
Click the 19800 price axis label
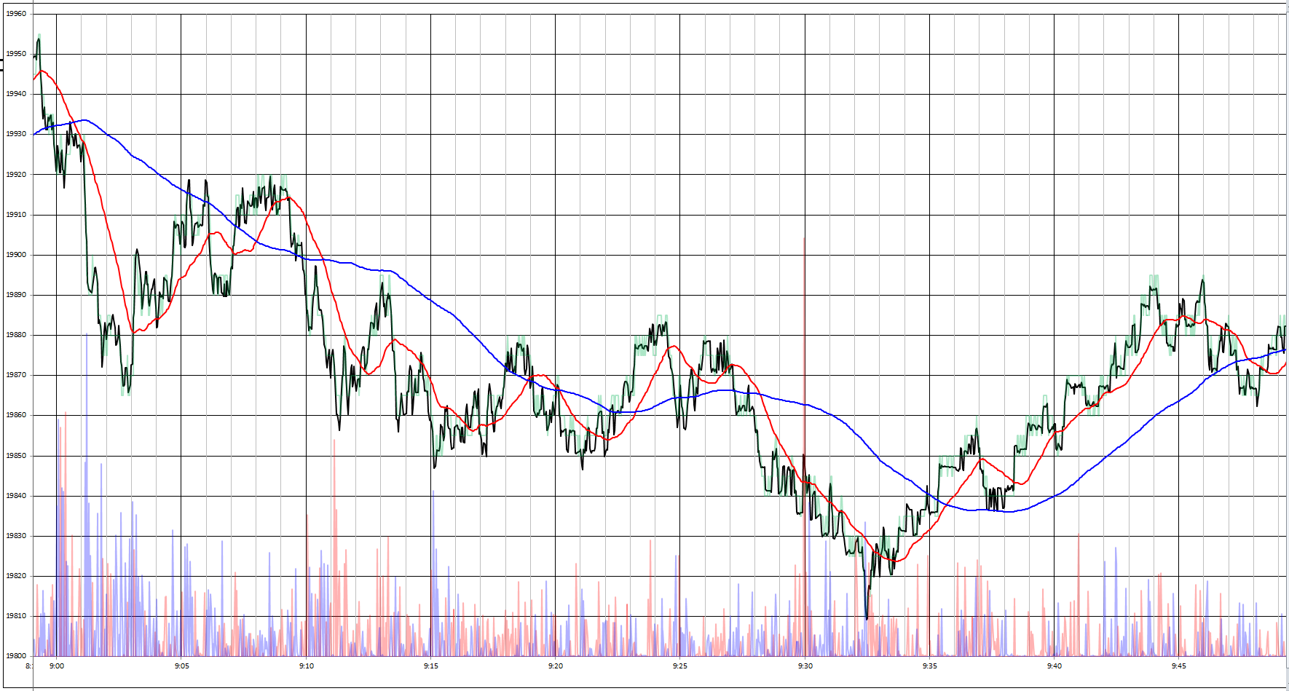click(16, 656)
